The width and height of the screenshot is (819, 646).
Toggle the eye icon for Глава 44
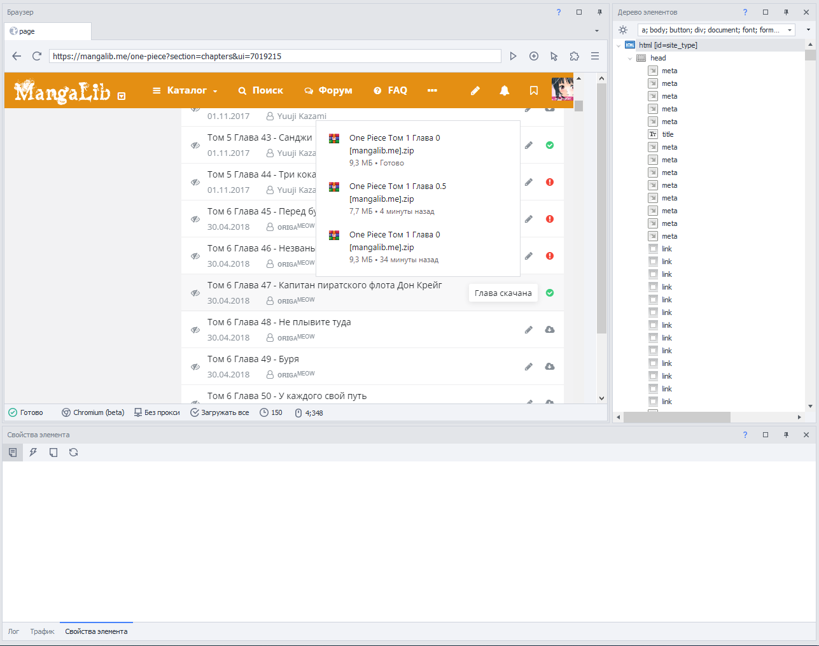pyautogui.click(x=195, y=182)
